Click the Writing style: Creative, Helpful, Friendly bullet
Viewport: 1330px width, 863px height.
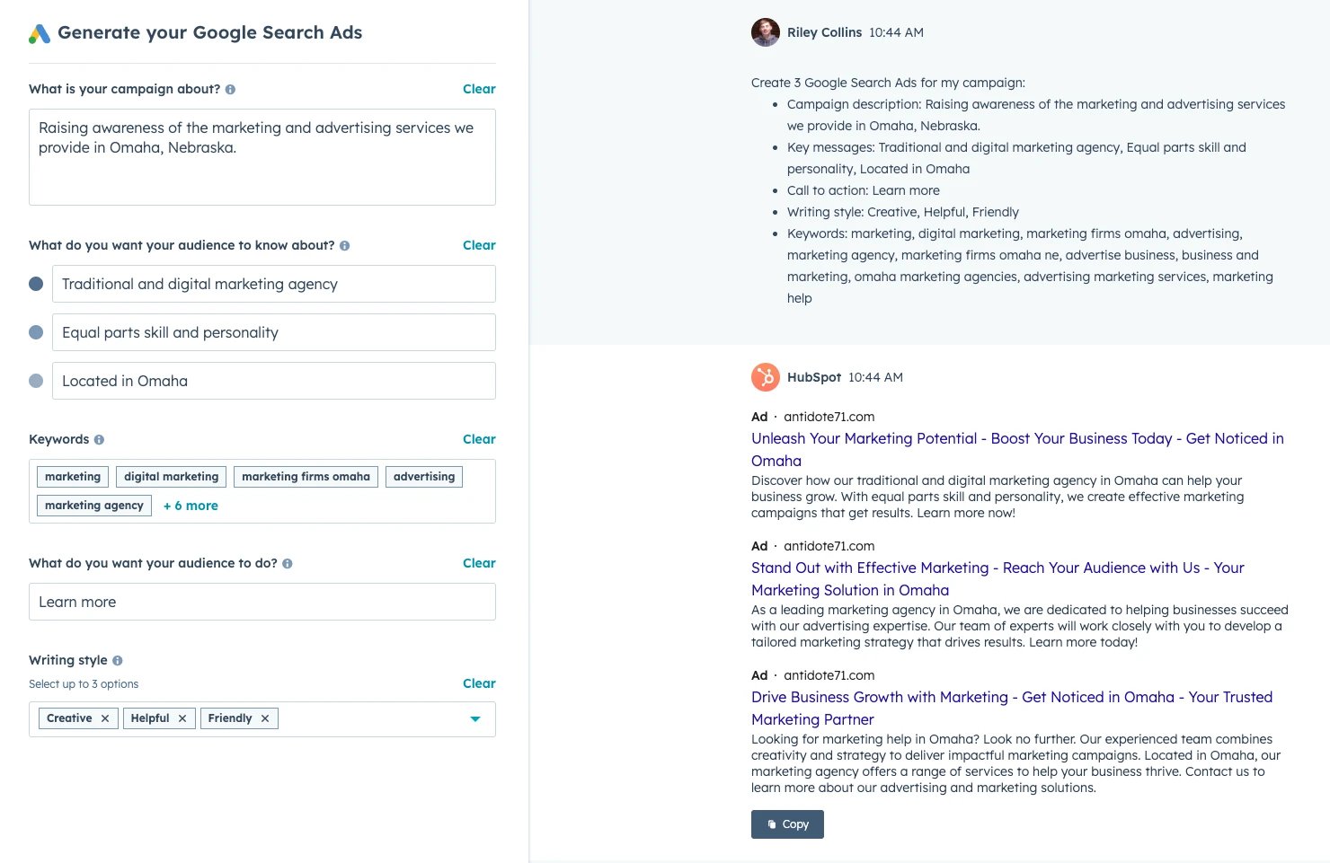pyautogui.click(x=903, y=212)
